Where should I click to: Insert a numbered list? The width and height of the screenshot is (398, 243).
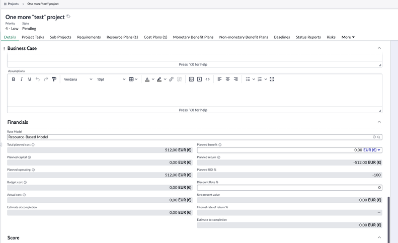coord(260,79)
